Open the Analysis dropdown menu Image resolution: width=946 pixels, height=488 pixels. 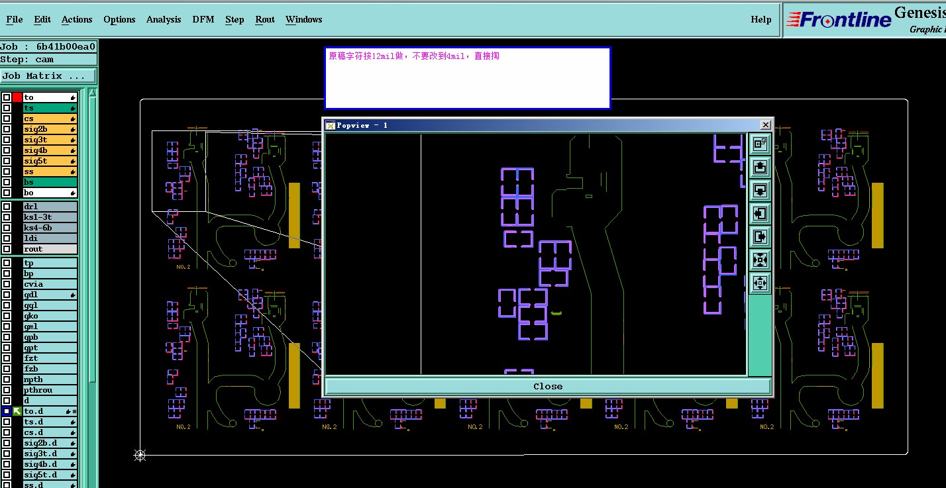click(164, 19)
